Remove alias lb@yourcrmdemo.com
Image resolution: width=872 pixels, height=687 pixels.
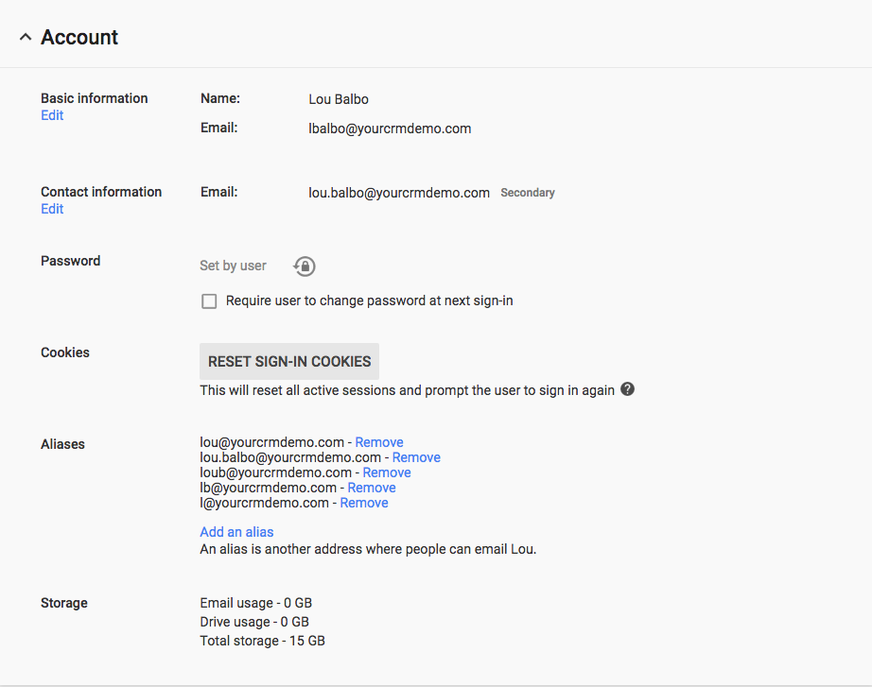(372, 488)
